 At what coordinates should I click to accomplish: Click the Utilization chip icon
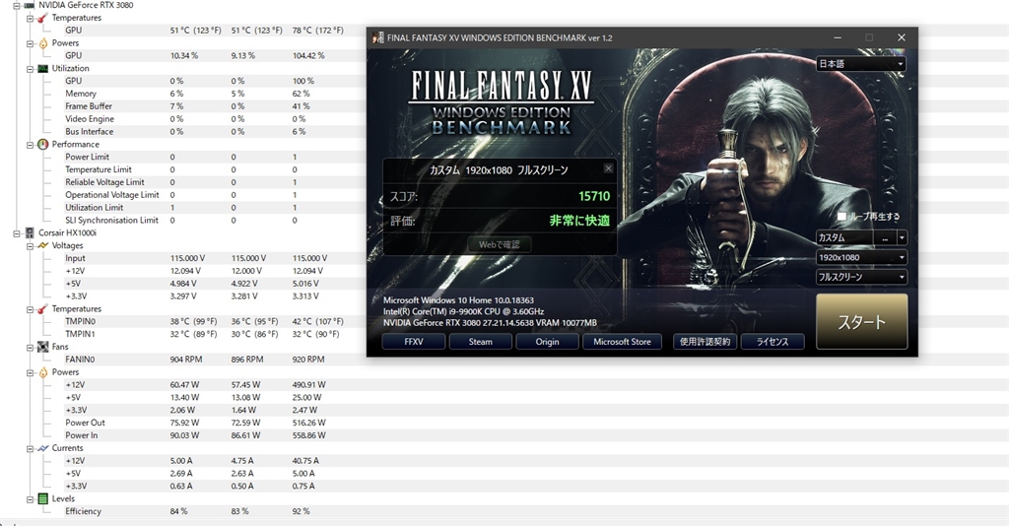coord(43,68)
